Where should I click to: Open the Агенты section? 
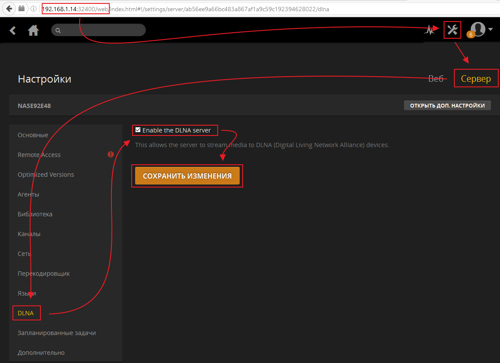coord(65,194)
